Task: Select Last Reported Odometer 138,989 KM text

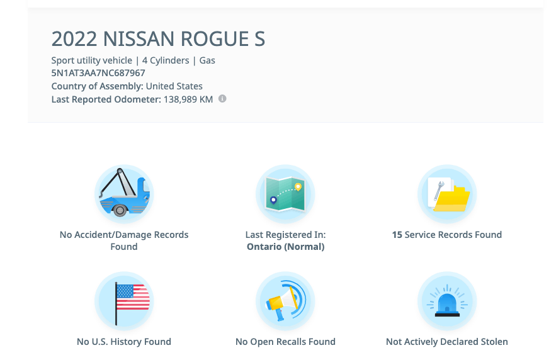Action: coord(132,99)
